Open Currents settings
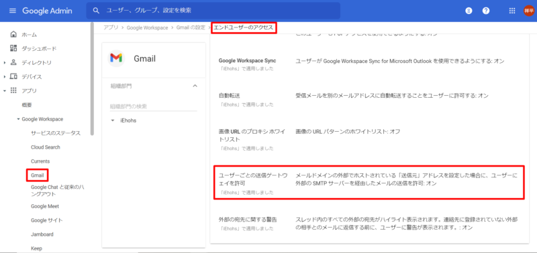Viewport: 537px width, 253px height. click(40, 161)
